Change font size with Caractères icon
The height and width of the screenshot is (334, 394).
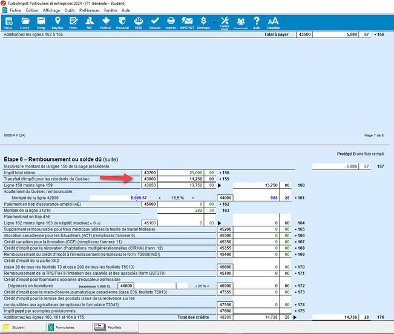273,23
